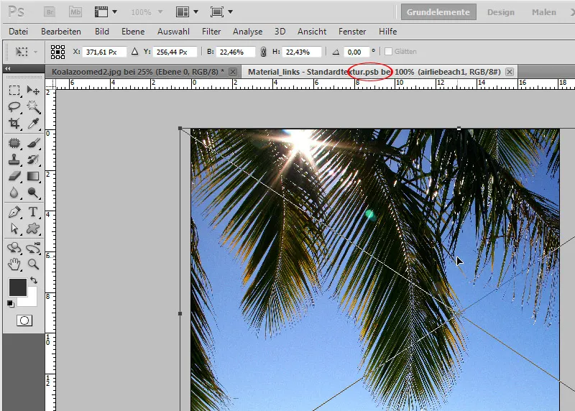Open the Ebene menu
The width and height of the screenshot is (575, 411).
click(x=133, y=32)
